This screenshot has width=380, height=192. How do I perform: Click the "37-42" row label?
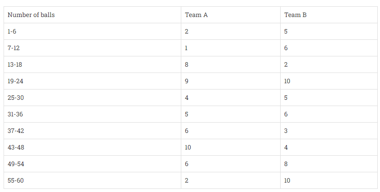pos(15,131)
